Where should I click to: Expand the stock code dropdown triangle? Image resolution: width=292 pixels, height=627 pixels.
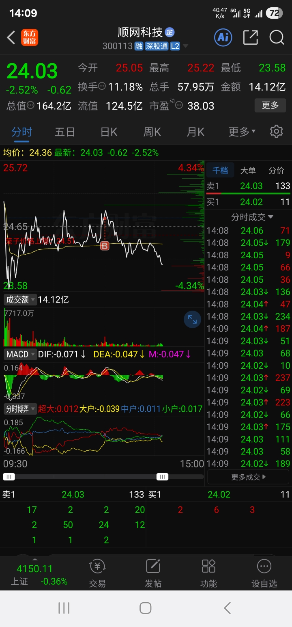click(x=186, y=46)
